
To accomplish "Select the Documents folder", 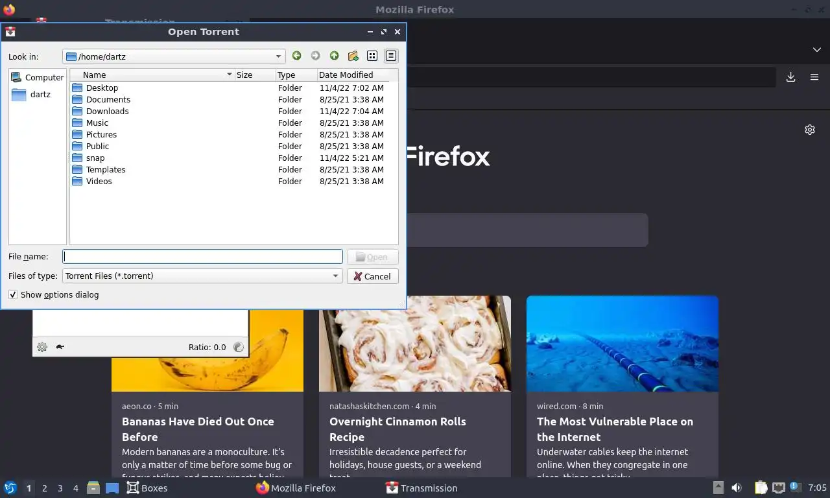I will [101, 99].
